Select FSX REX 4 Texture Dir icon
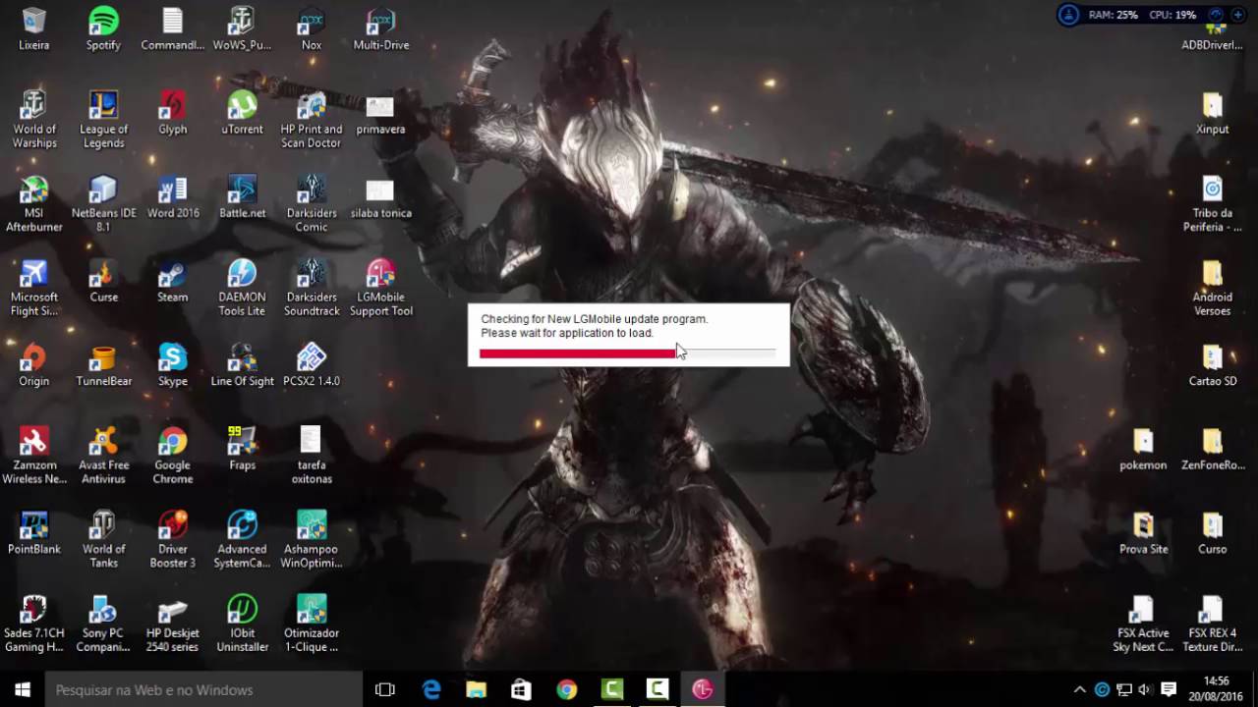The width and height of the screenshot is (1258, 707). click(1213, 624)
